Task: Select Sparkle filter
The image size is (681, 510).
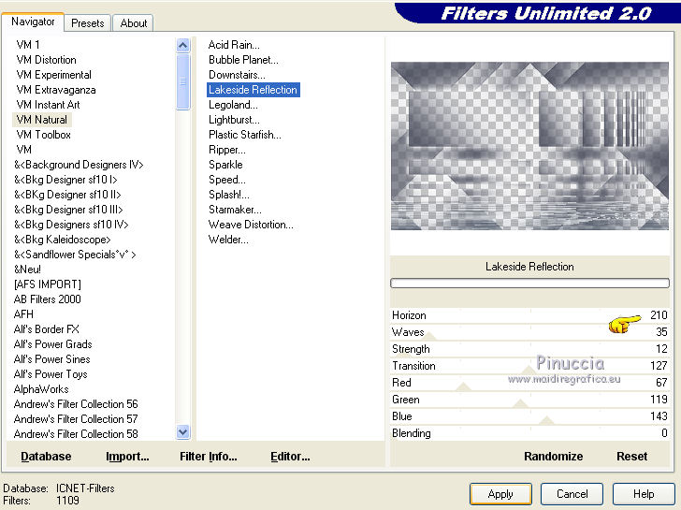Action: point(225,165)
